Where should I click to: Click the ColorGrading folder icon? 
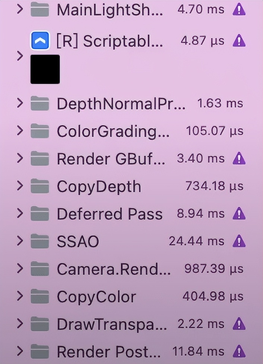pos(40,131)
